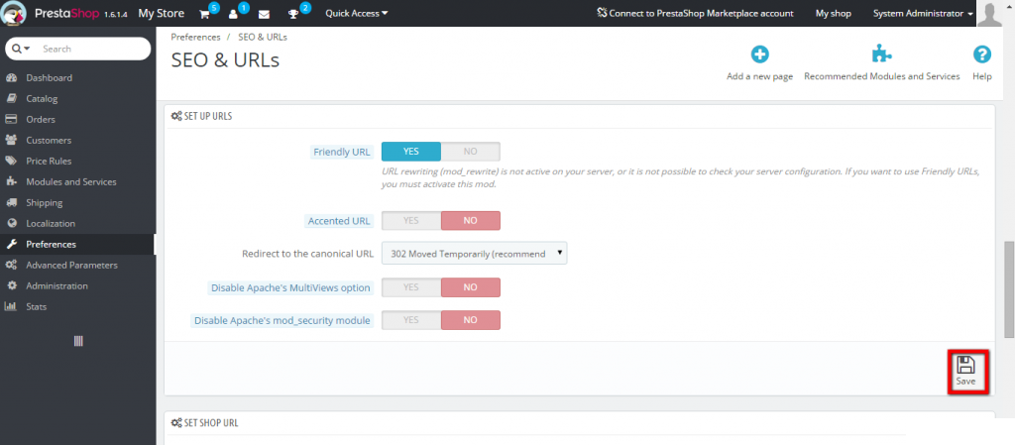Click the PrestaShop logo icon
Image resolution: width=1015 pixels, height=445 pixels.
[14, 13]
